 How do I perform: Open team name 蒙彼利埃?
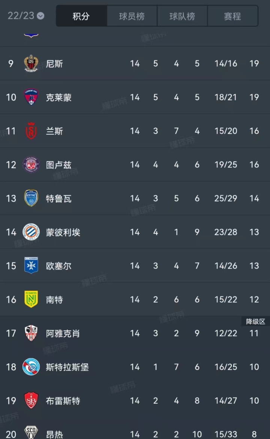(x=63, y=232)
